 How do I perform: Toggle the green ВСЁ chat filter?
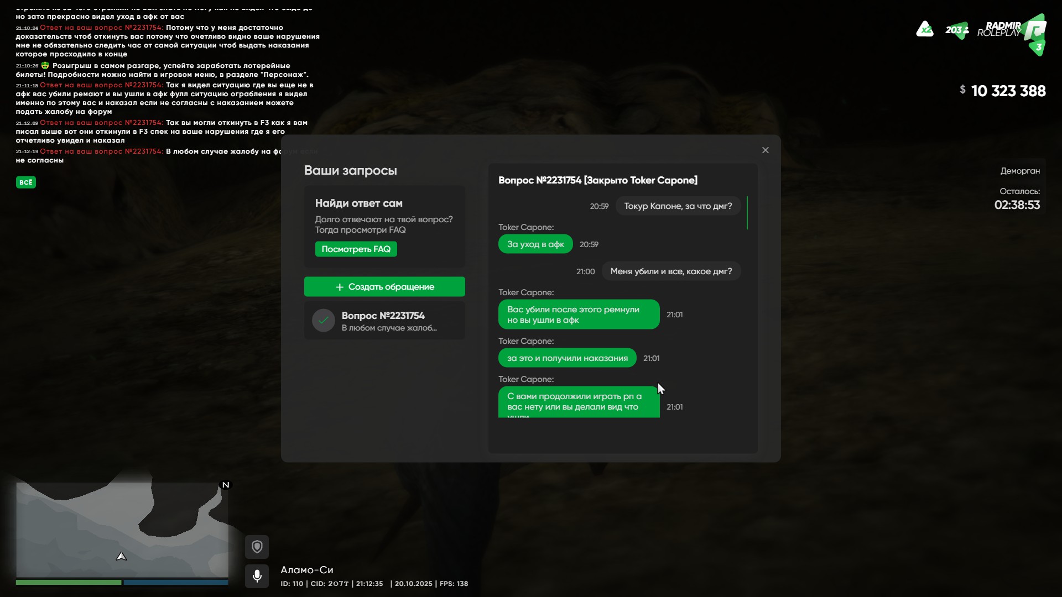[x=26, y=182]
